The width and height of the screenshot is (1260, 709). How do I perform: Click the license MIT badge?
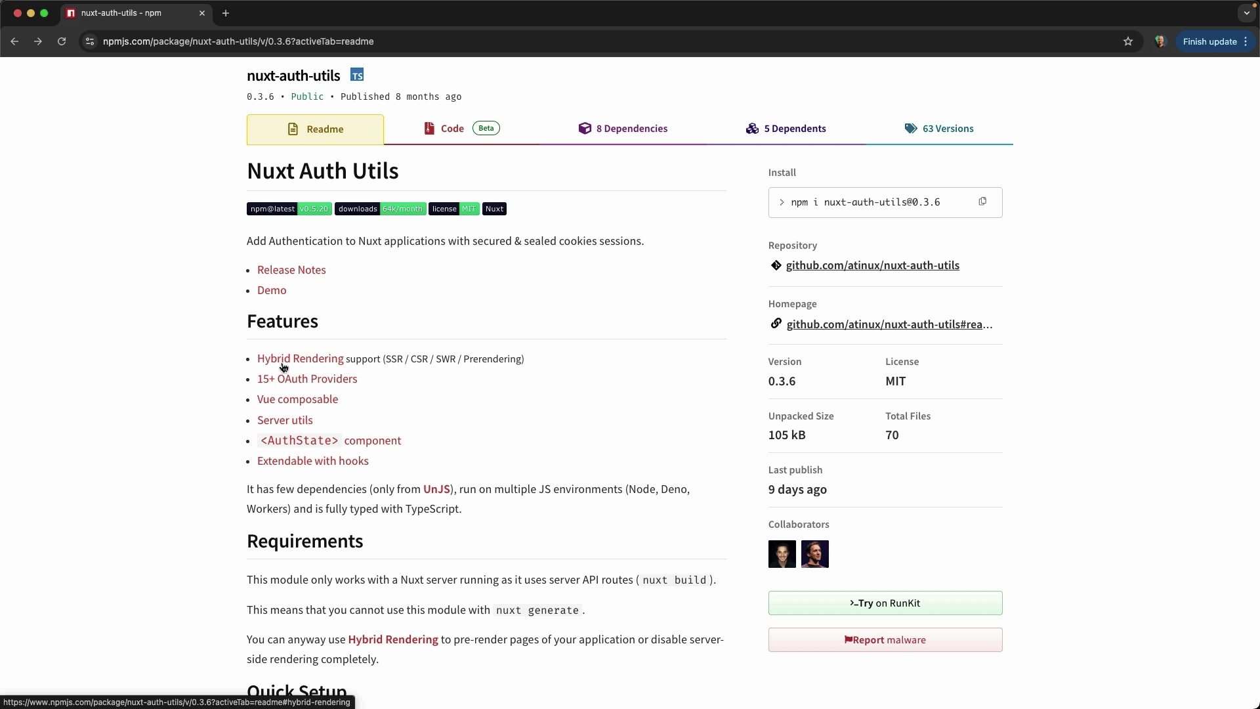tap(454, 209)
